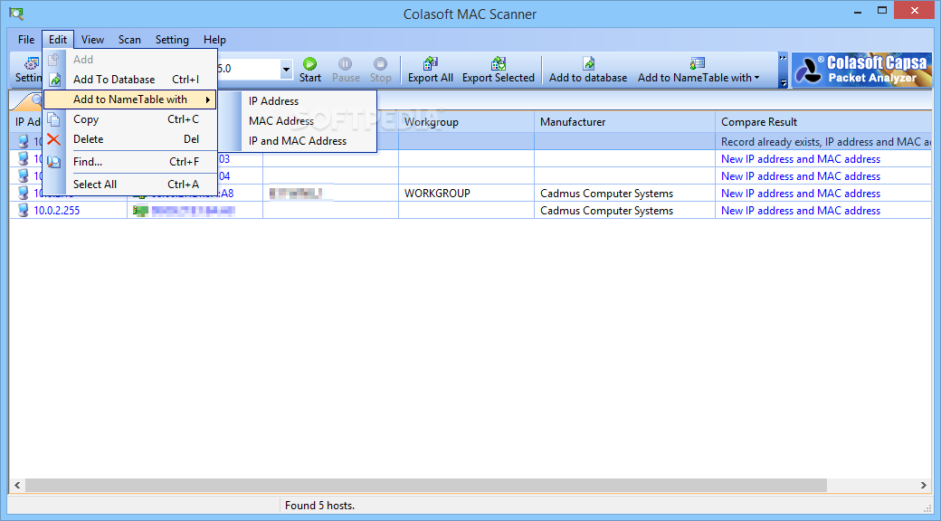The width and height of the screenshot is (941, 521).
Task: Click the 10.0.2.255 IP address cell
Action: click(x=56, y=211)
